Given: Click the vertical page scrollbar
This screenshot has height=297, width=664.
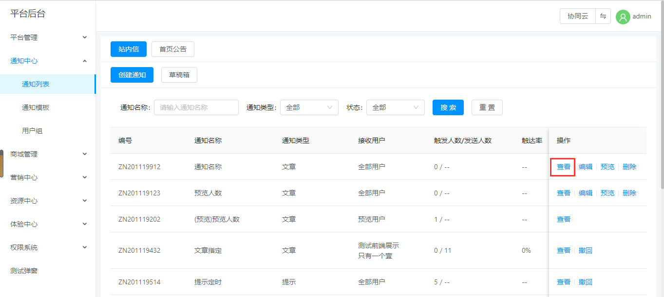Looking at the screenshot, I should pyautogui.click(x=662, y=95).
